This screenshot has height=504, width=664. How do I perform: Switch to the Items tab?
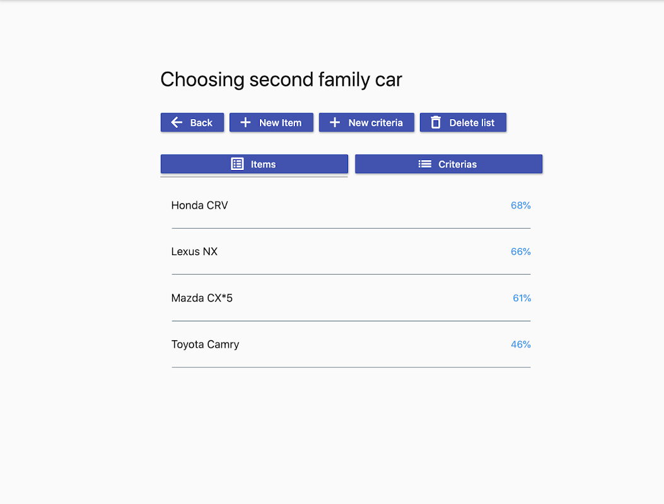point(263,164)
